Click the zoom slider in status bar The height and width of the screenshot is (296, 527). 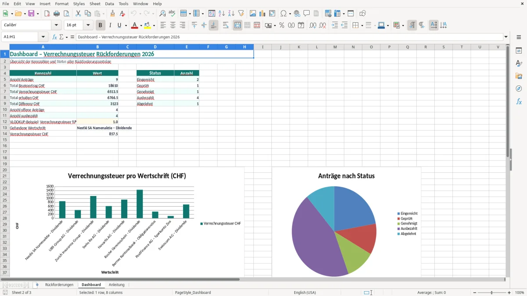tap(491, 292)
